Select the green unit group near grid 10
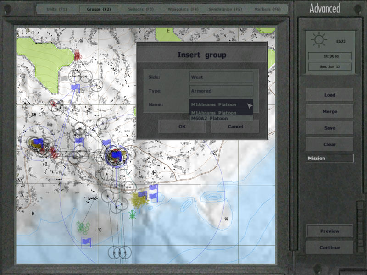367x275 pixels. (82, 226)
